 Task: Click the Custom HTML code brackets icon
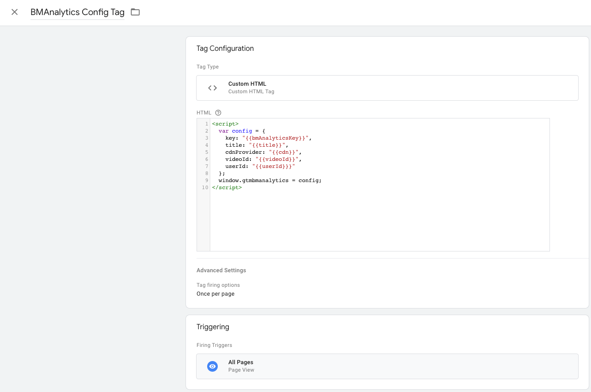coord(212,88)
